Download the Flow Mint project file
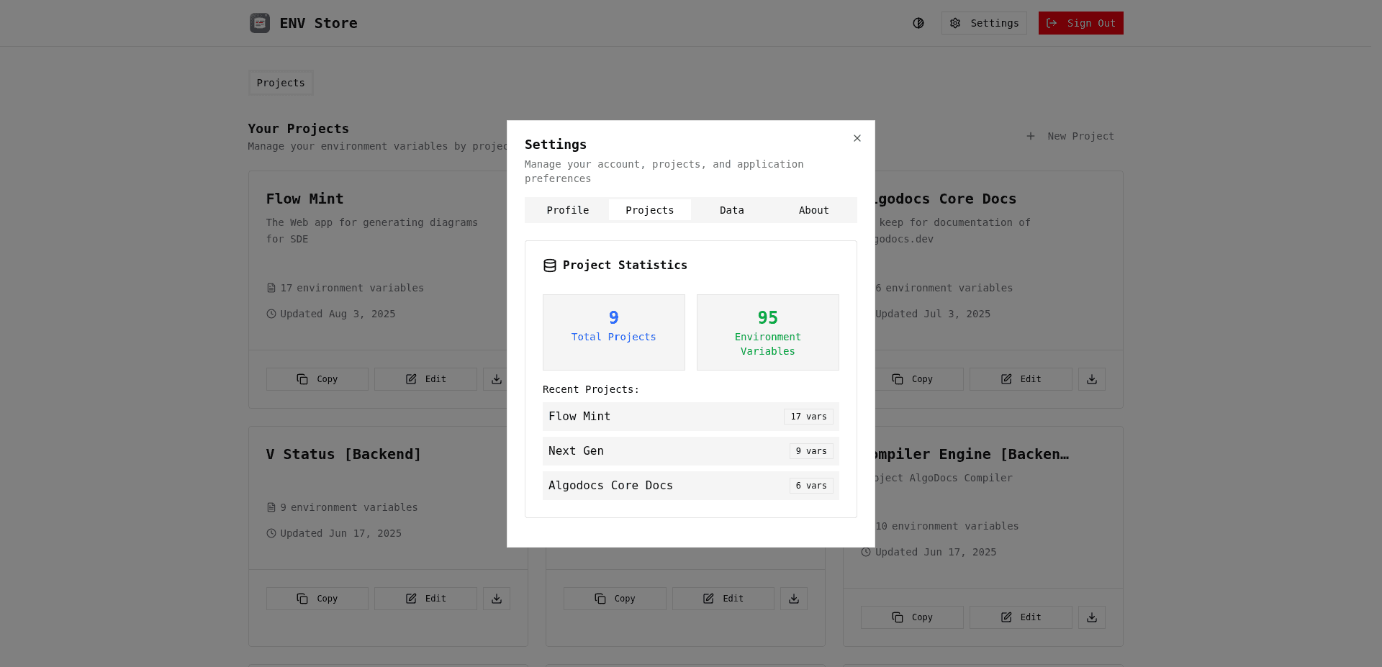Viewport: 1382px width, 667px height. tap(497, 379)
